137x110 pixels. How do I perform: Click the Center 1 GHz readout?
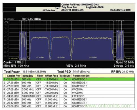[x=13, y=62]
